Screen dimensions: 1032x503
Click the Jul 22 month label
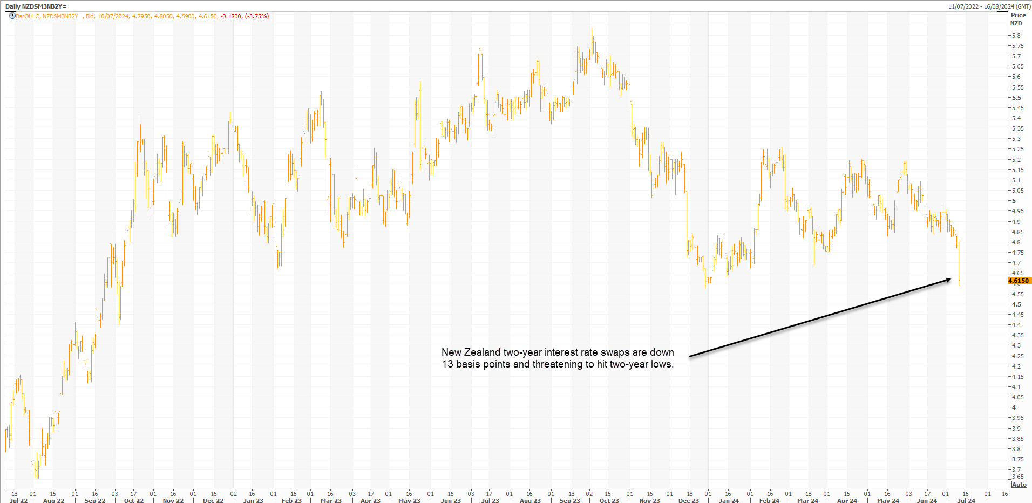point(19,500)
